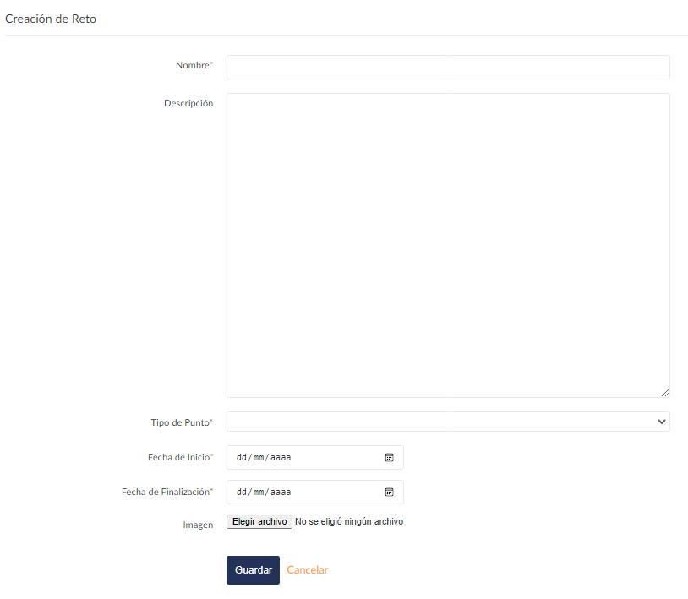Click the Fecha de Inicio label
This screenshot has width=688, height=599.
pos(180,457)
